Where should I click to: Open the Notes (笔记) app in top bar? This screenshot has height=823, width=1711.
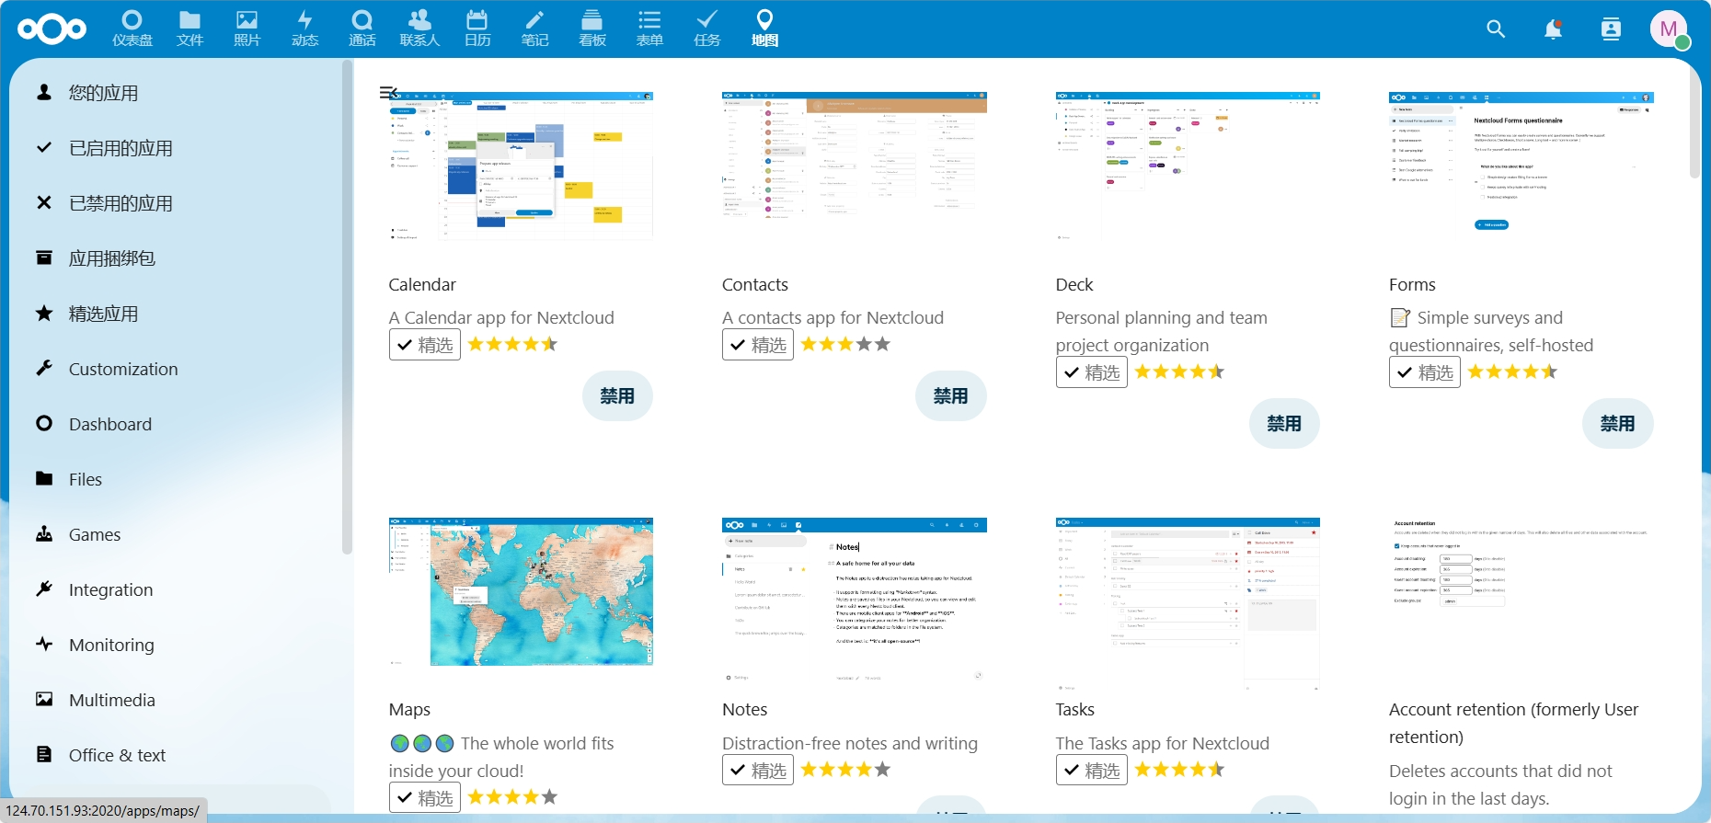[534, 29]
